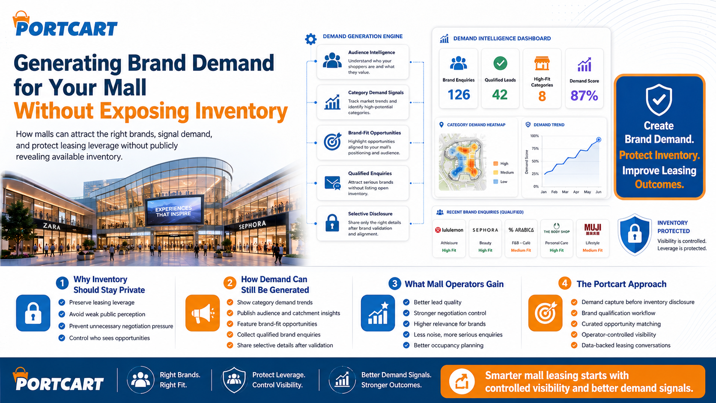Click The Portcart Approach heading
Image resolution: width=716 pixels, height=403 pixels.
[x=621, y=284]
